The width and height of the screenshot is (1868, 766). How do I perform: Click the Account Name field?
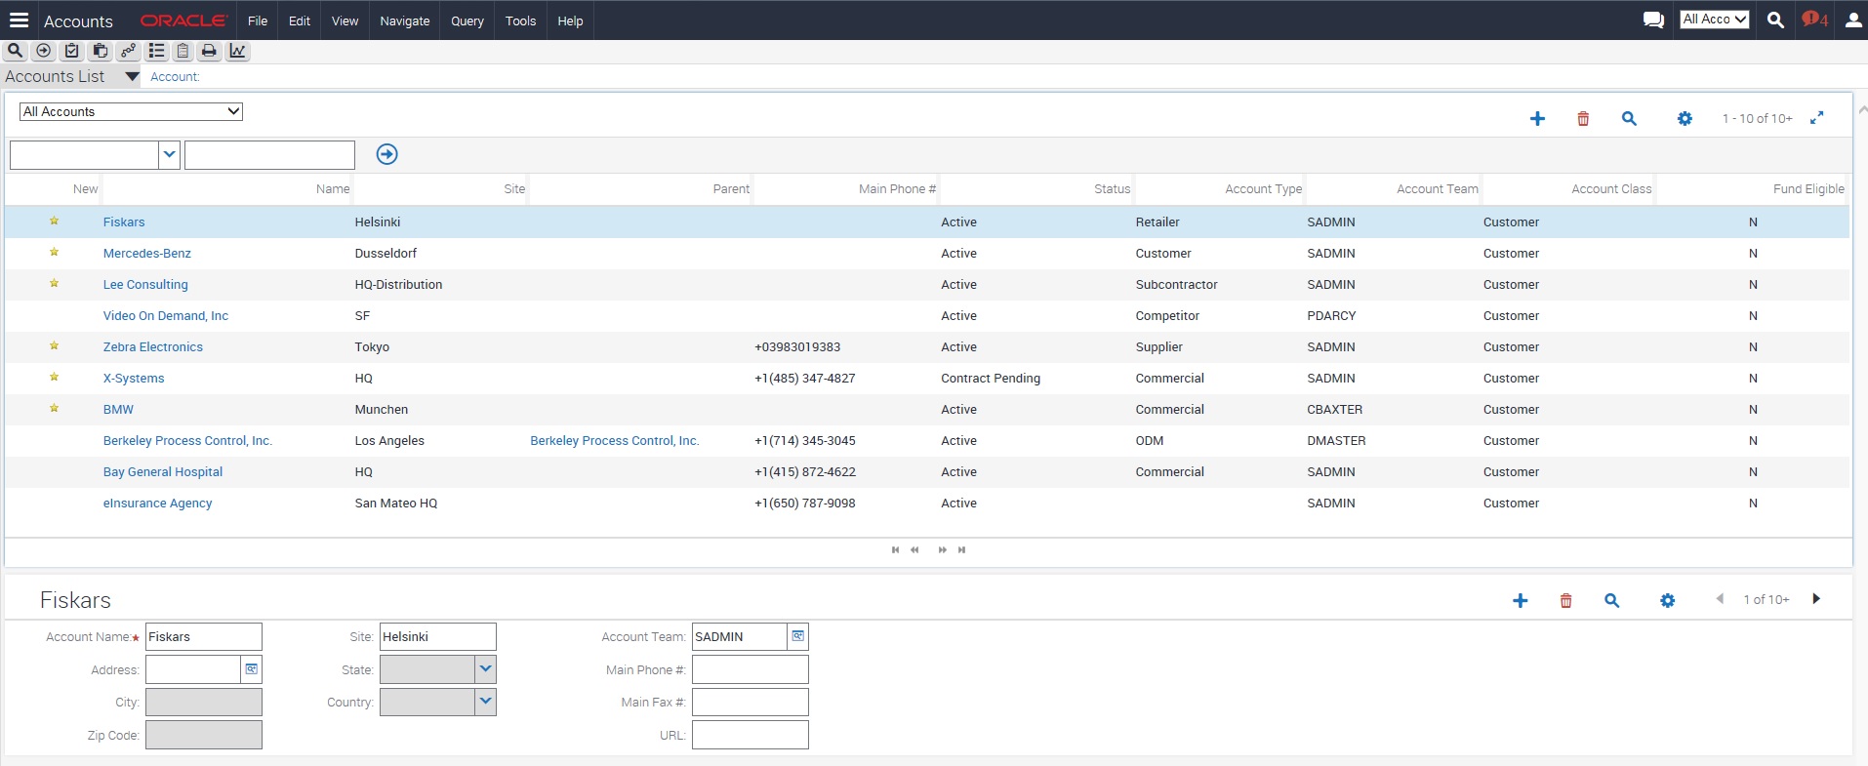click(204, 636)
